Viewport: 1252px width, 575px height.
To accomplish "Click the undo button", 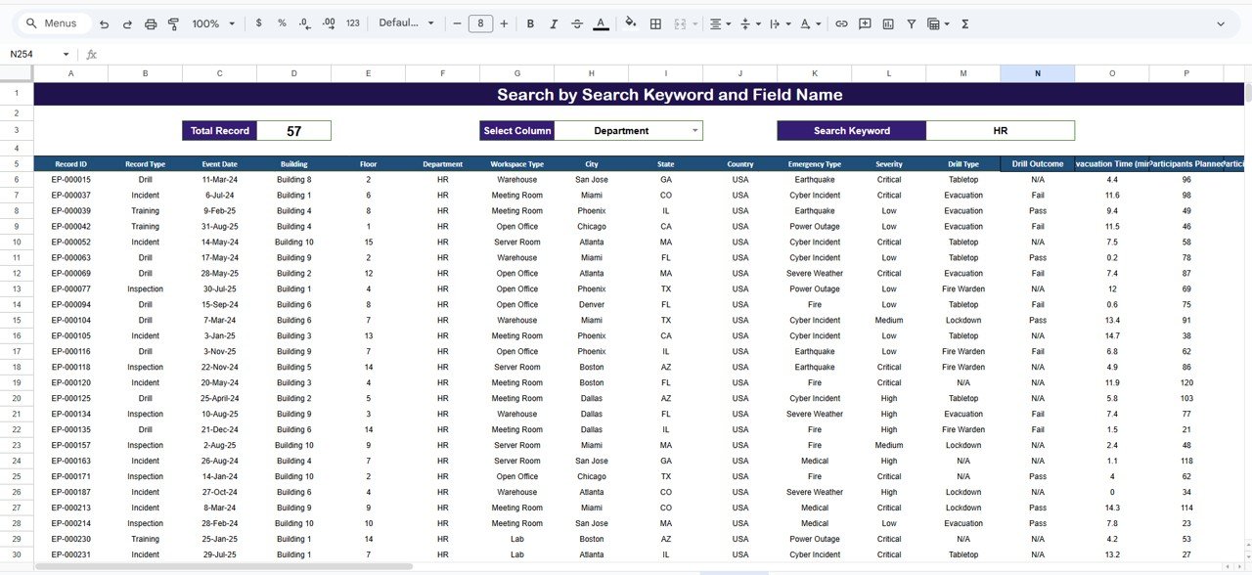I will pyautogui.click(x=104, y=22).
